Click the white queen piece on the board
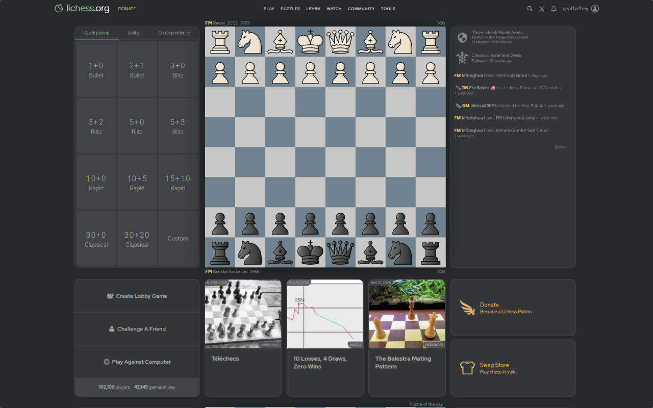Image resolution: width=653 pixels, height=408 pixels. click(340, 41)
